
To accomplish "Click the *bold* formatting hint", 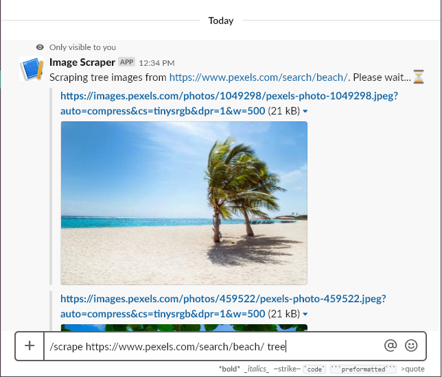I will point(229,369).
